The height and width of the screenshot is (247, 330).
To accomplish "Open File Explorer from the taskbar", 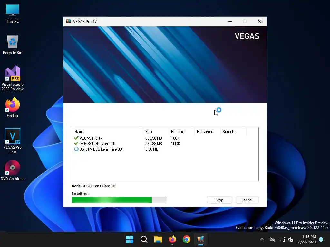I will [x=158, y=239].
